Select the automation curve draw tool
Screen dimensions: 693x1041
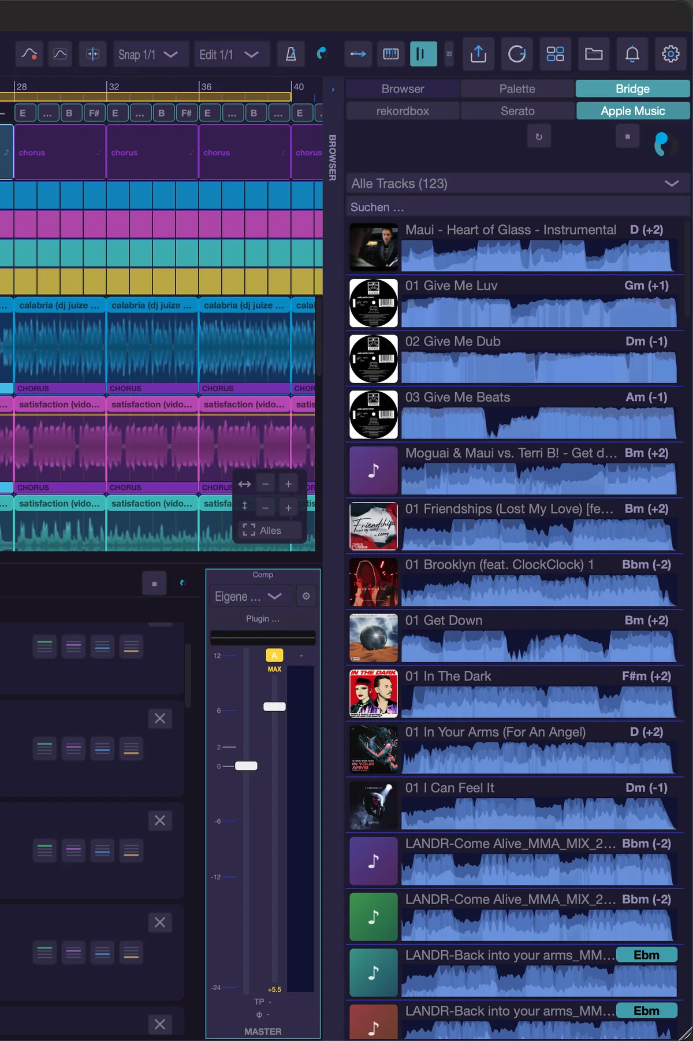pyautogui.click(x=29, y=54)
